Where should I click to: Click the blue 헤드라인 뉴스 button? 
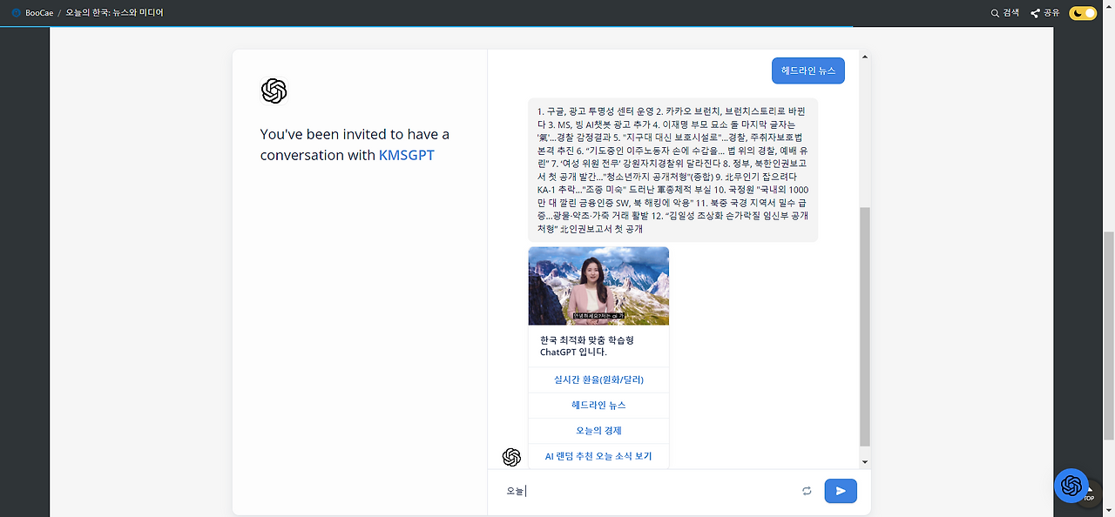808,70
